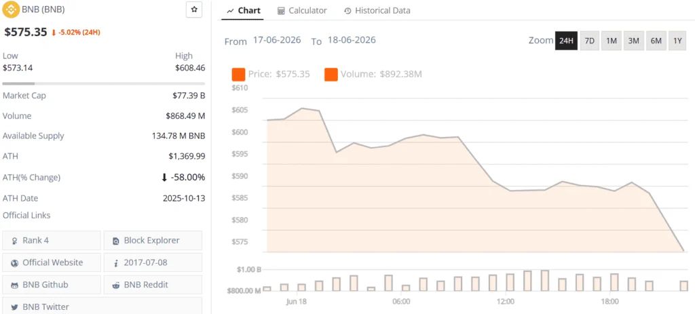Click the Historical Data clock icon
The width and height of the screenshot is (695, 314).
point(348,11)
